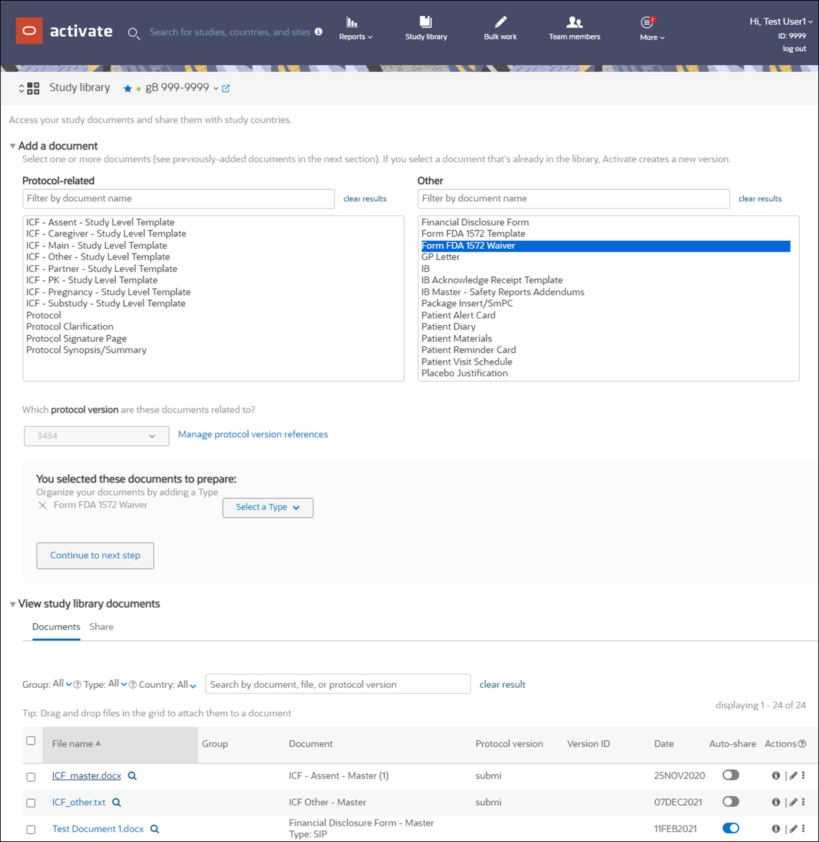
Task: Preview ICF_master.docx with magnifier icon
Action: (x=132, y=776)
